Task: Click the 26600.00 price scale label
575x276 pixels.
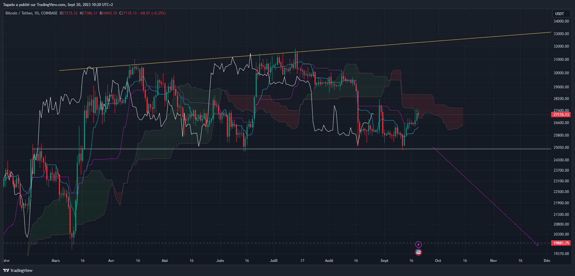Action: [x=561, y=123]
